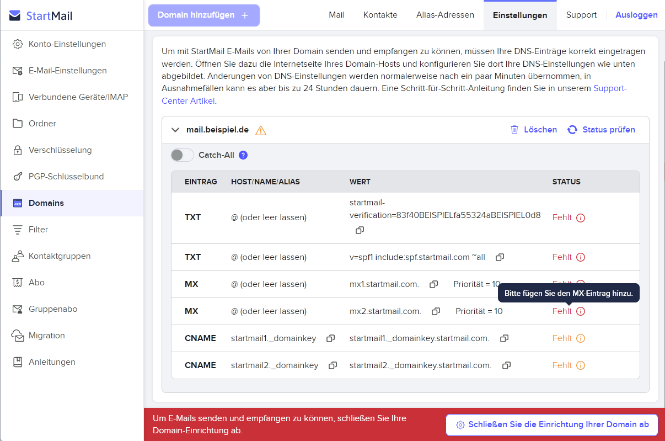
Task: Open Konto-Einstellungen in the sidebar
Action: coord(72,44)
